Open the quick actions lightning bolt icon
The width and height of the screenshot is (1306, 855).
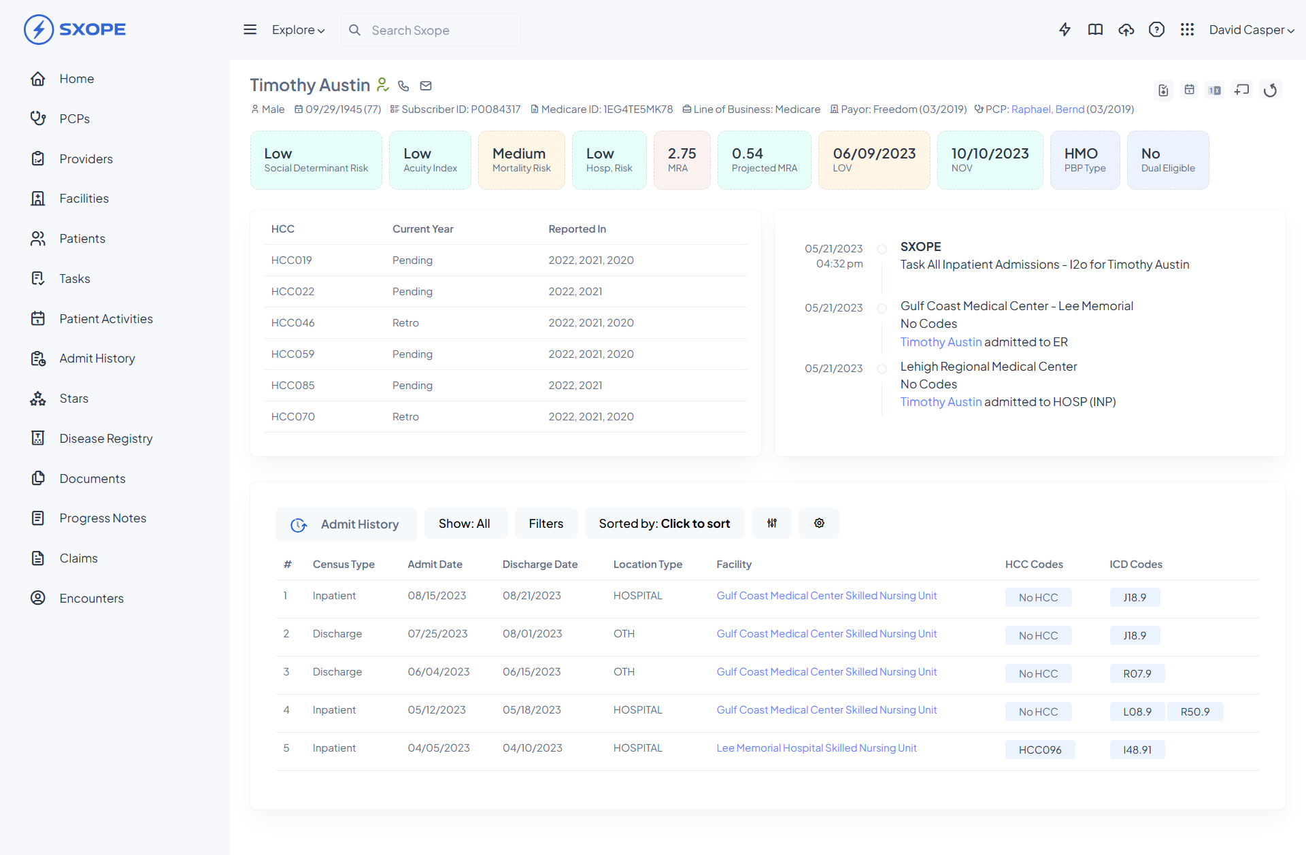(1065, 29)
